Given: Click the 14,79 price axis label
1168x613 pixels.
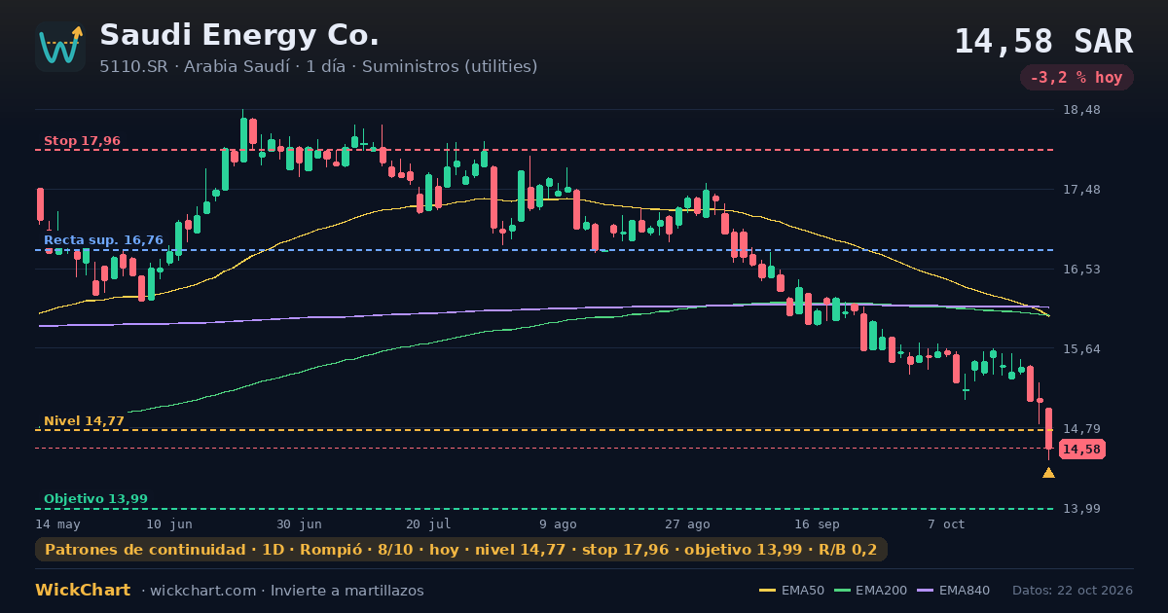Looking at the screenshot, I should click(x=1081, y=429).
